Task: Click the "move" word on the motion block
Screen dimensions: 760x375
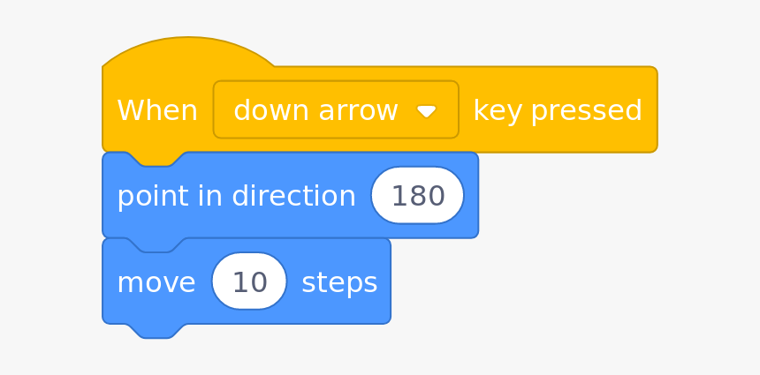Action: coord(156,282)
